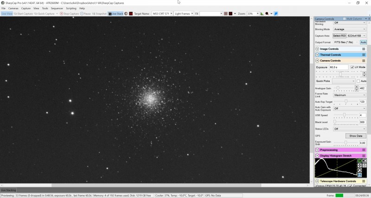Open the reticule options dropdown arrow

(235, 14)
